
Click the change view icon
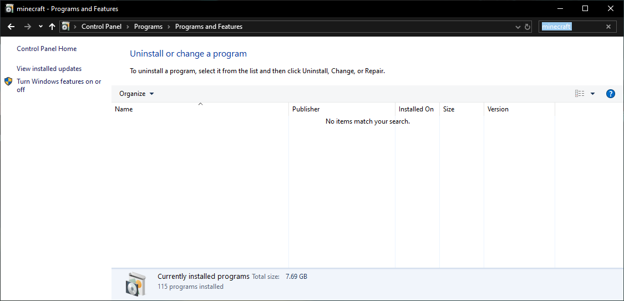point(580,94)
